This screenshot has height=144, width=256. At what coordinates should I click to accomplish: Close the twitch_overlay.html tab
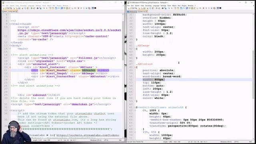point(16,12)
